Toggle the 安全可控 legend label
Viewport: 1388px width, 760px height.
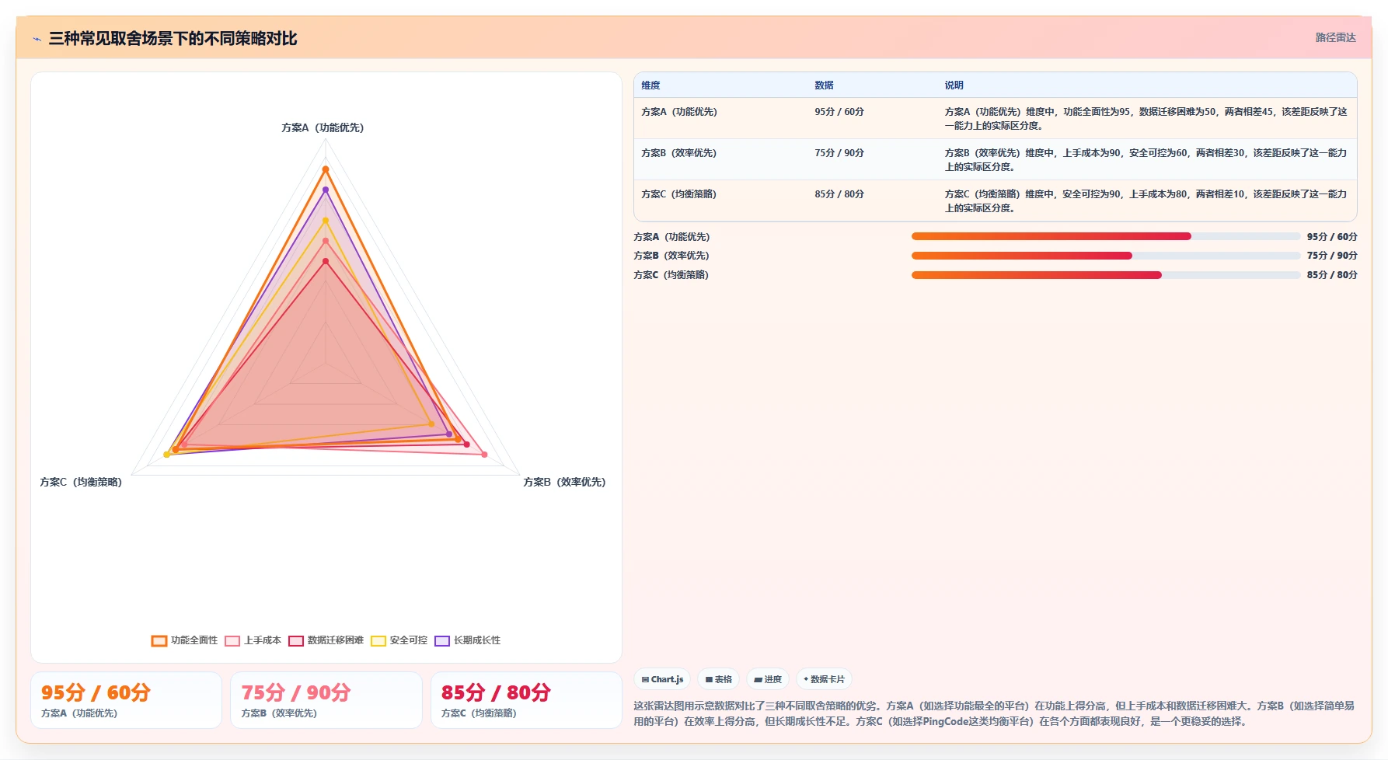click(x=409, y=640)
